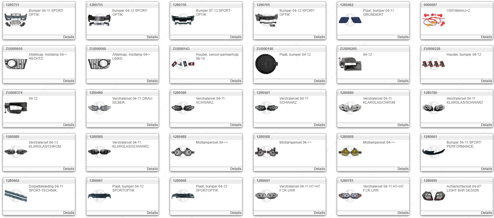Open Details for 1280781 Verstralerset
The height and width of the screenshot is (218, 494).
click(x=403, y=213)
